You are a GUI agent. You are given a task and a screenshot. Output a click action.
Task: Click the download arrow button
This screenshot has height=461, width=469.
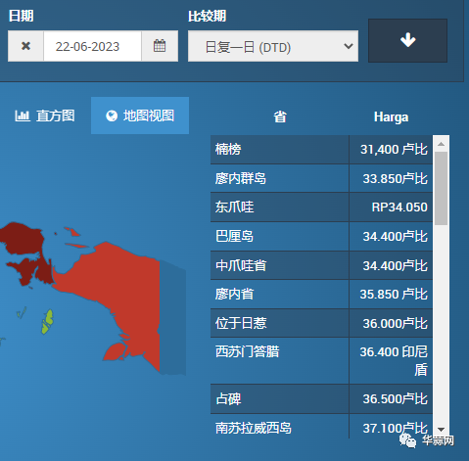(x=407, y=40)
